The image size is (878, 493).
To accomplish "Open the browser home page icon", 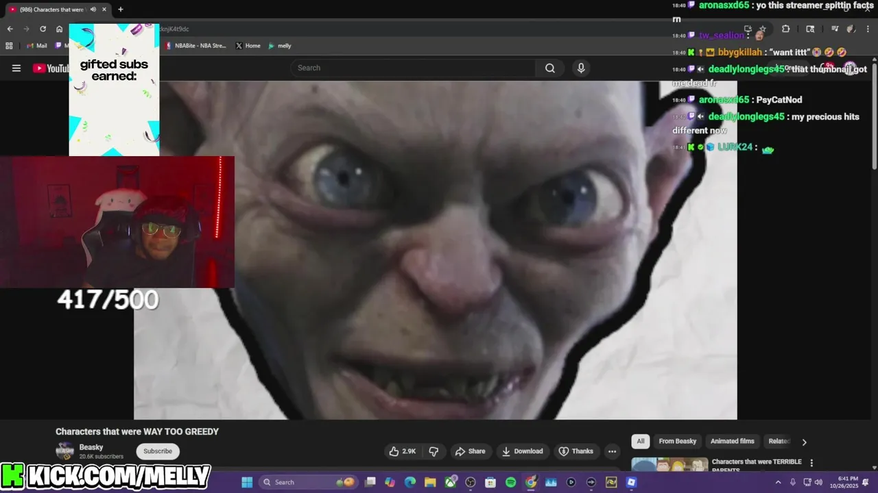I will pyautogui.click(x=59, y=29).
